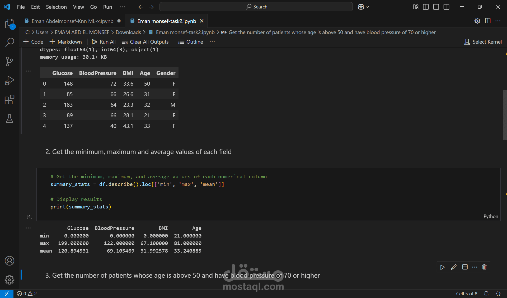Edit the markdown cell with pencil icon

[454, 267]
